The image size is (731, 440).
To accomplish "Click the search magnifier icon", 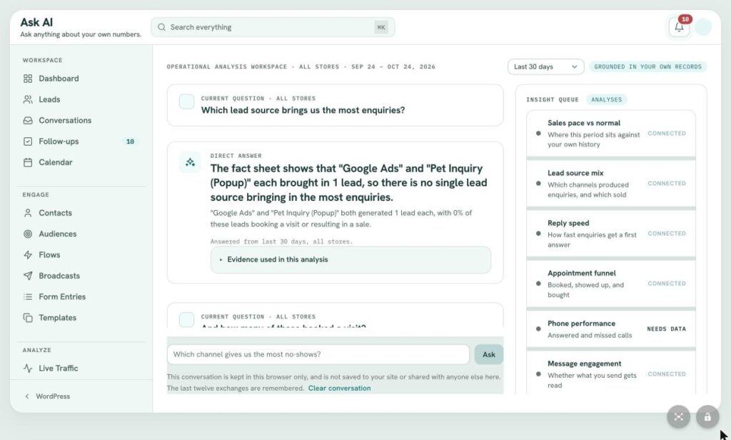I will tap(161, 27).
